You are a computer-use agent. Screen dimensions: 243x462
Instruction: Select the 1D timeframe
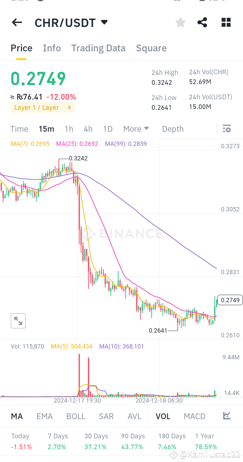pos(108,129)
